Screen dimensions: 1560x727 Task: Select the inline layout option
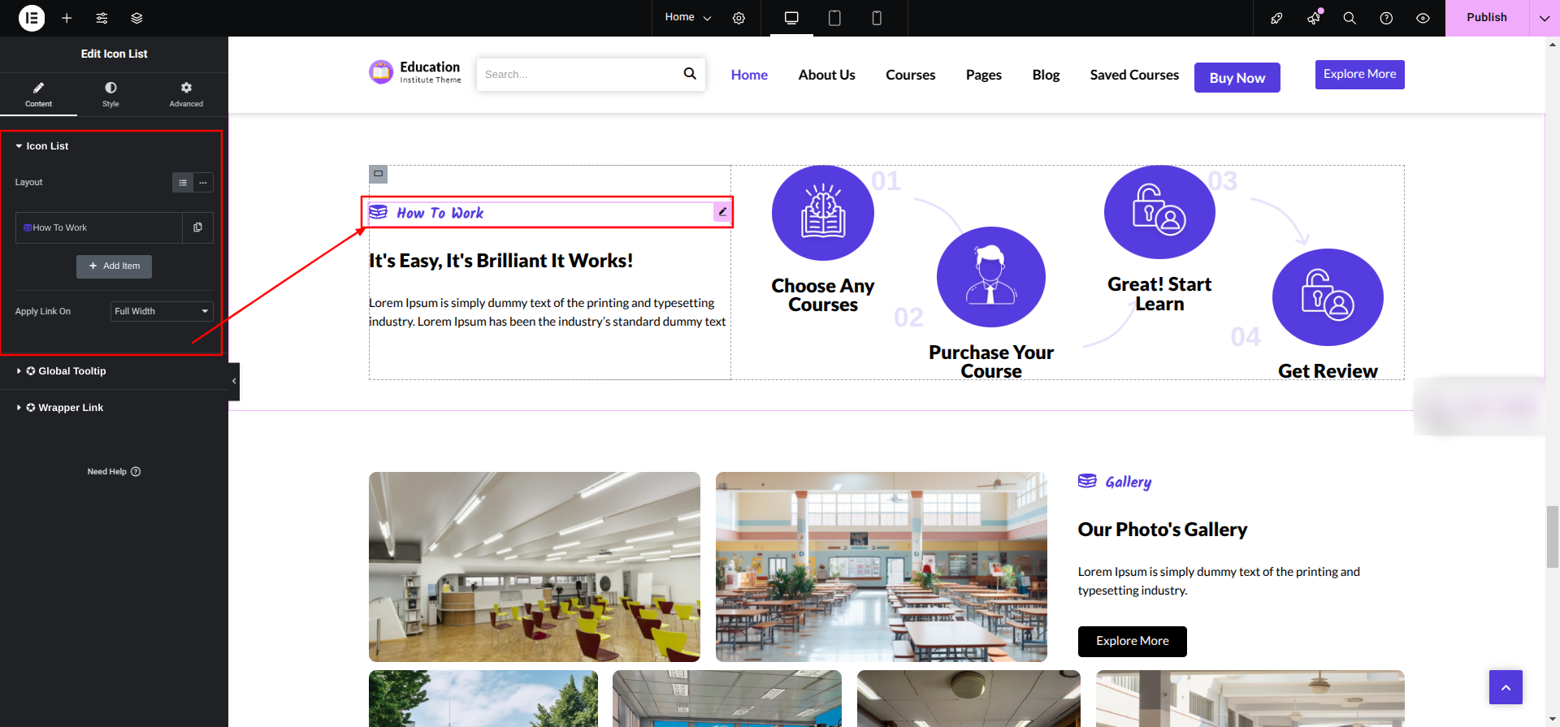tap(203, 183)
